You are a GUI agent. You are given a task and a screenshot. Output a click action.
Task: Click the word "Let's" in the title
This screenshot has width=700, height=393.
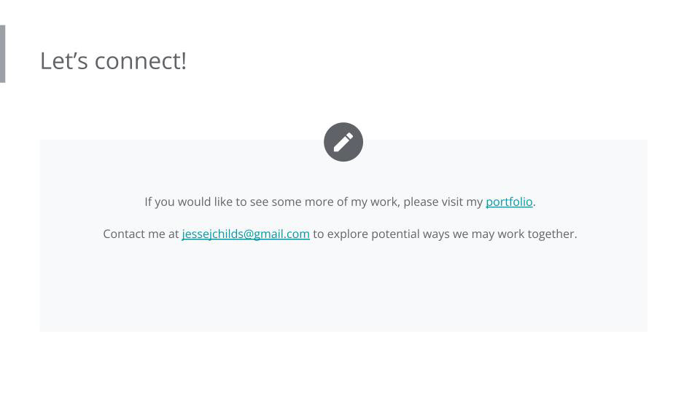[x=64, y=60]
